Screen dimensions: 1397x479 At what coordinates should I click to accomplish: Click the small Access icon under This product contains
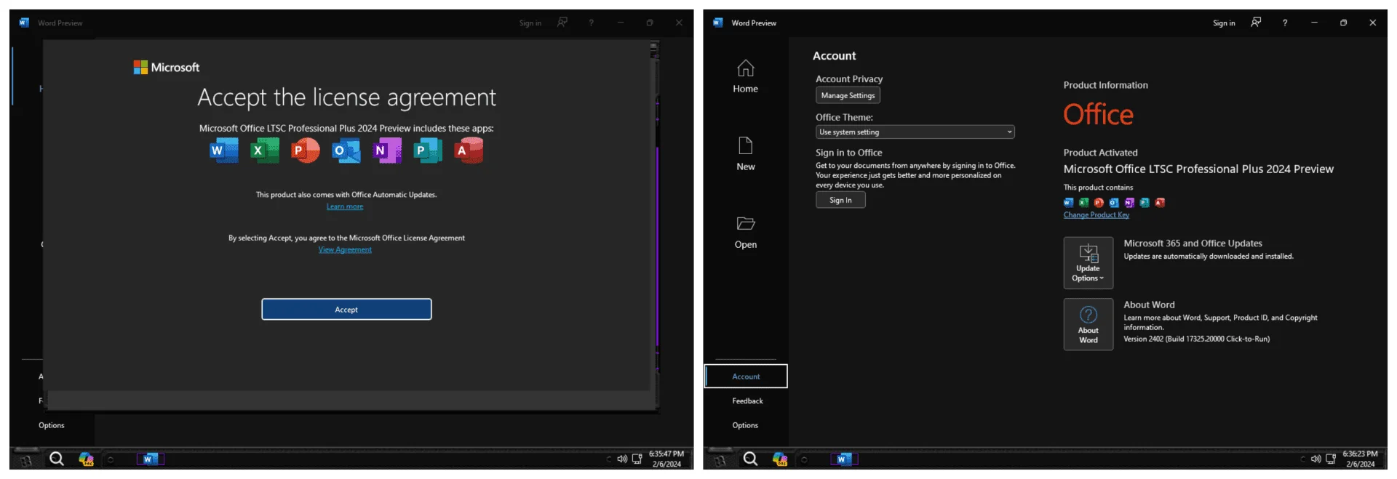[x=1160, y=203]
